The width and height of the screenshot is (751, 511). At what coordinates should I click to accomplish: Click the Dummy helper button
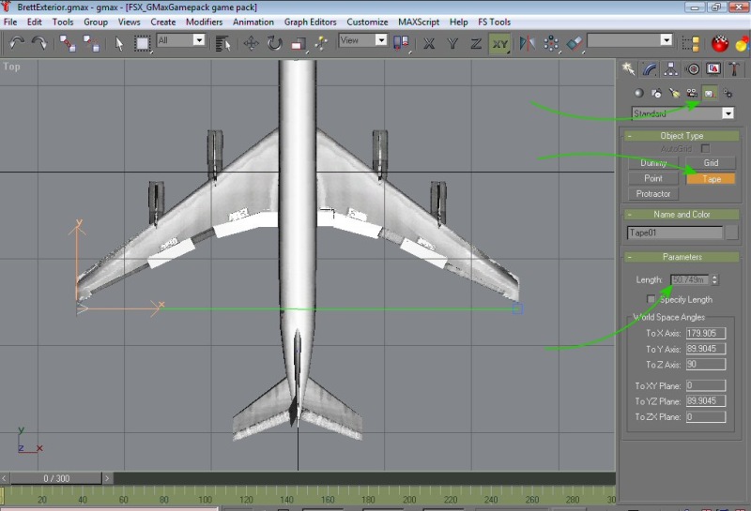pos(653,163)
